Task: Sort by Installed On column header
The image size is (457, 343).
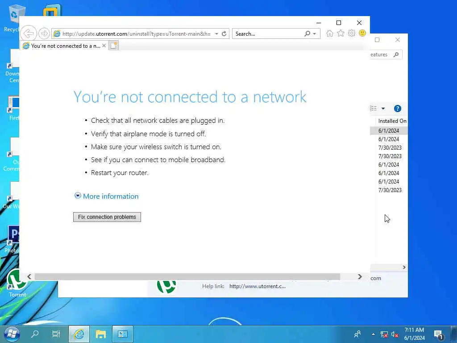Action: 392,121
